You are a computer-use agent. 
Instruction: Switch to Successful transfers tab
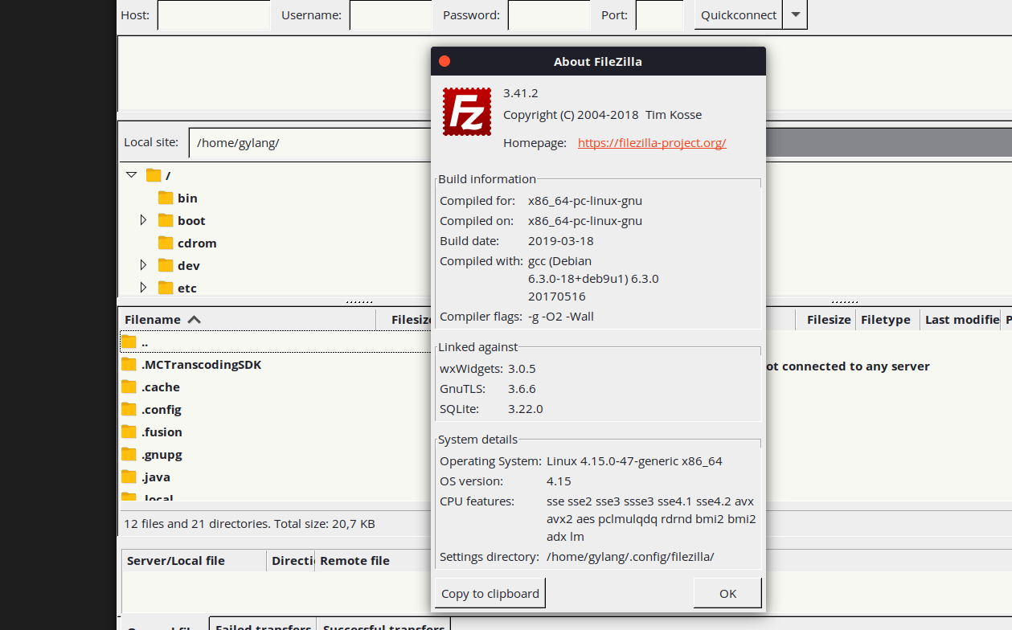383,624
